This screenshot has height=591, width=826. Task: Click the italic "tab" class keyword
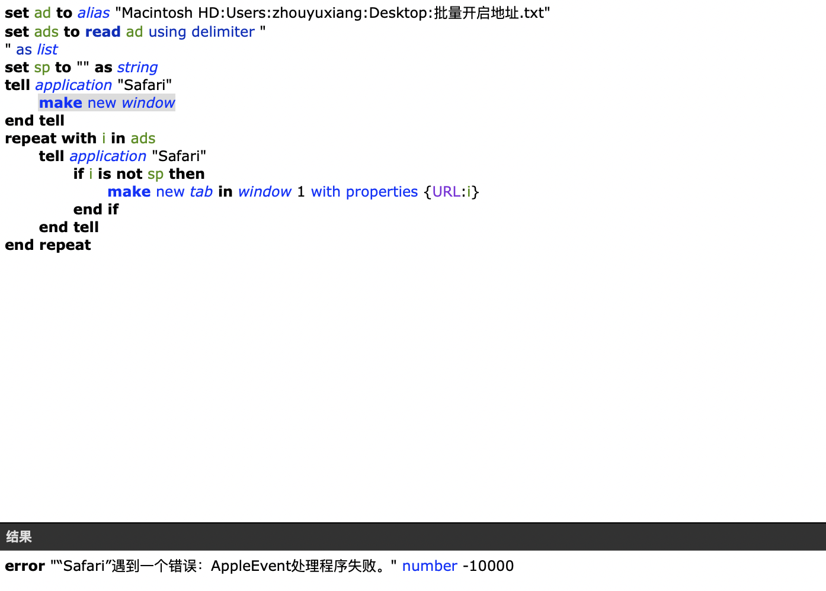click(x=201, y=192)
